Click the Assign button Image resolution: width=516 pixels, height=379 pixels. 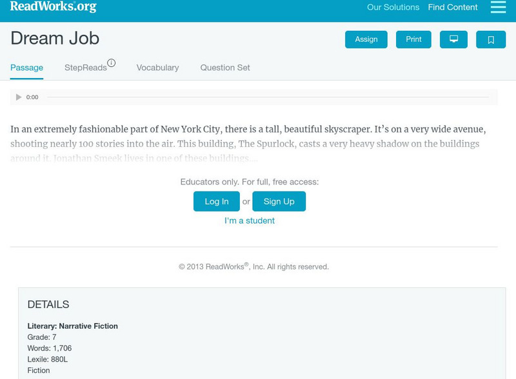pyautogui.click(x=366, y=39)
